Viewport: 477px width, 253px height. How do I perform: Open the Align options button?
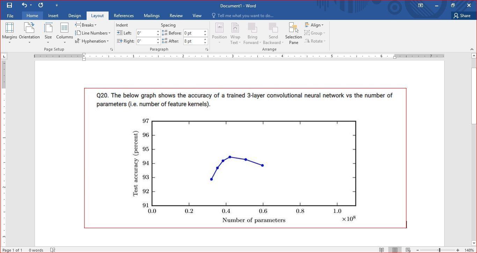coord(314,25)
